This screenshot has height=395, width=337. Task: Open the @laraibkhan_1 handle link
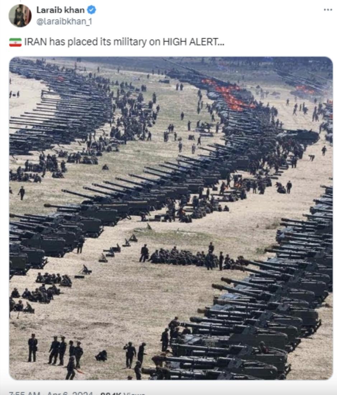click(x=64, y=22)
